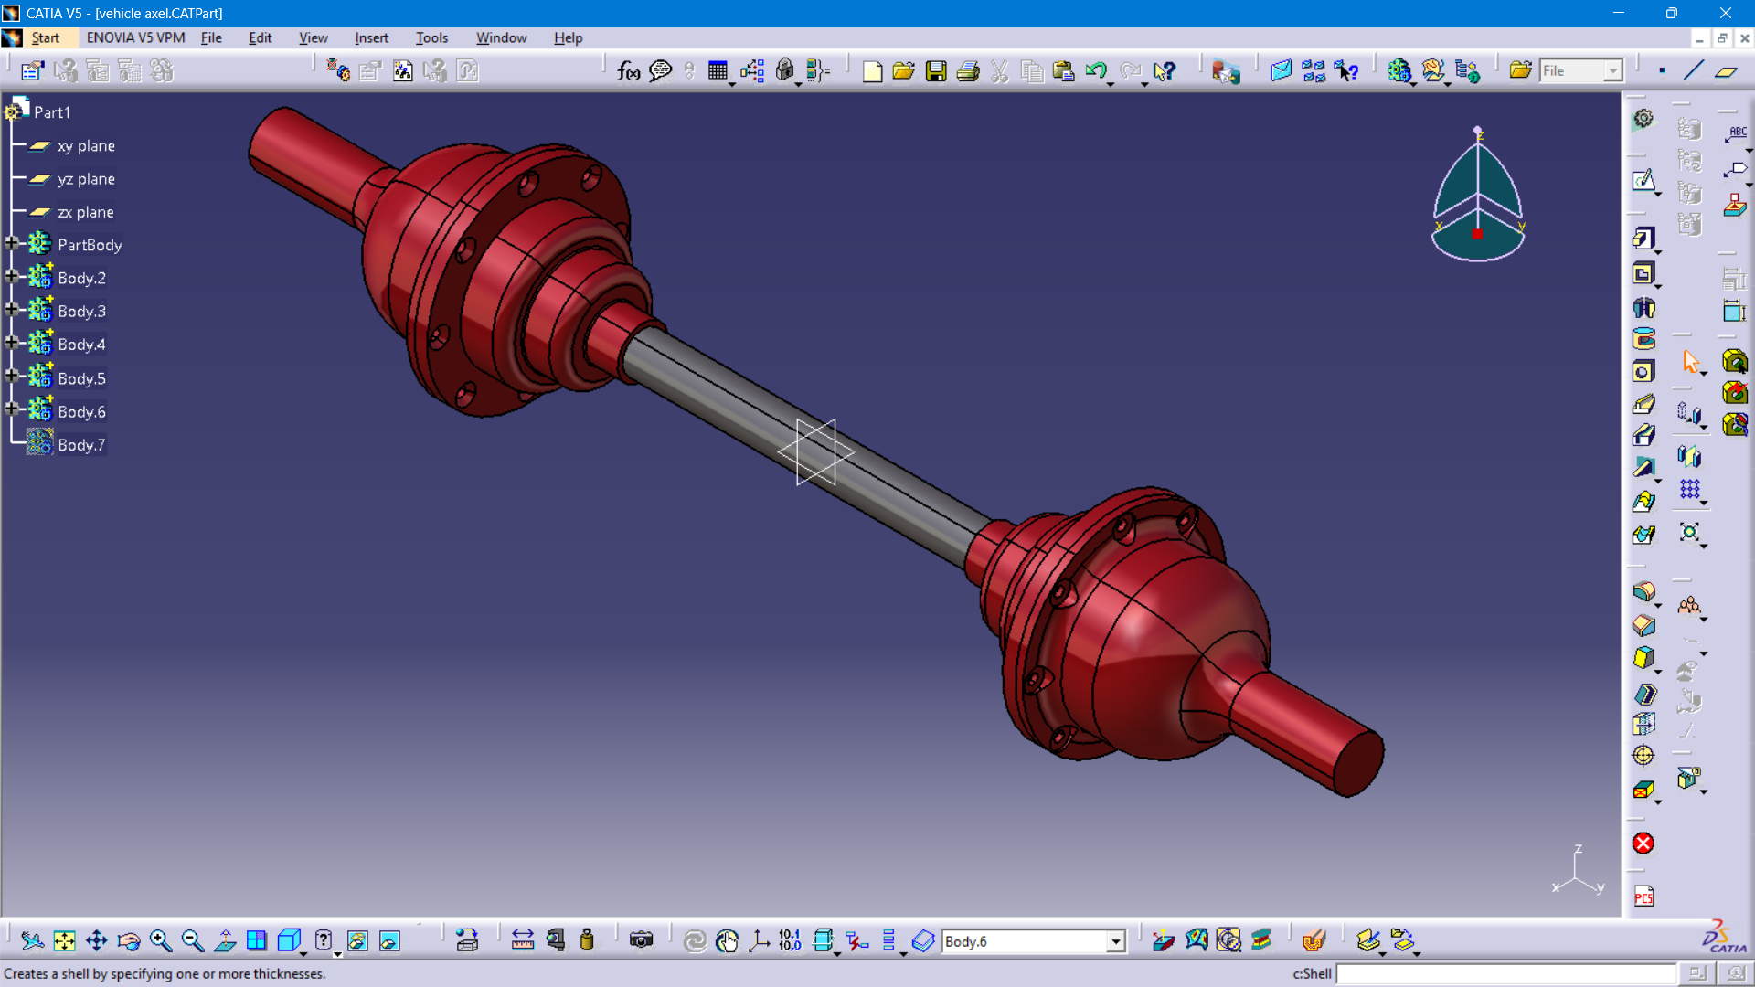The image size is (1755, 987).
Task: Open the Body.6 current-body dropdown
Action: point(1115,941)
